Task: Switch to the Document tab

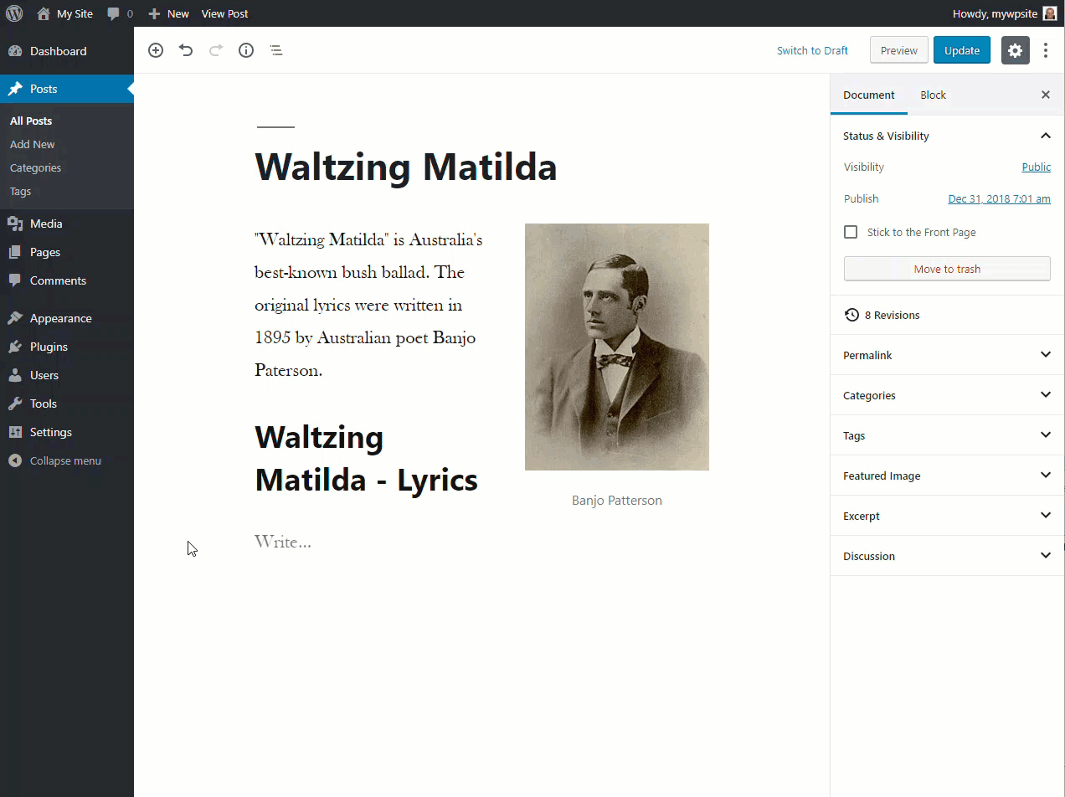Action: 869,95
